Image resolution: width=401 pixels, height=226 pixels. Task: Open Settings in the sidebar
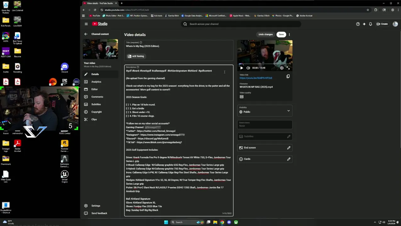pyautogui.click(x=101, y=206)
